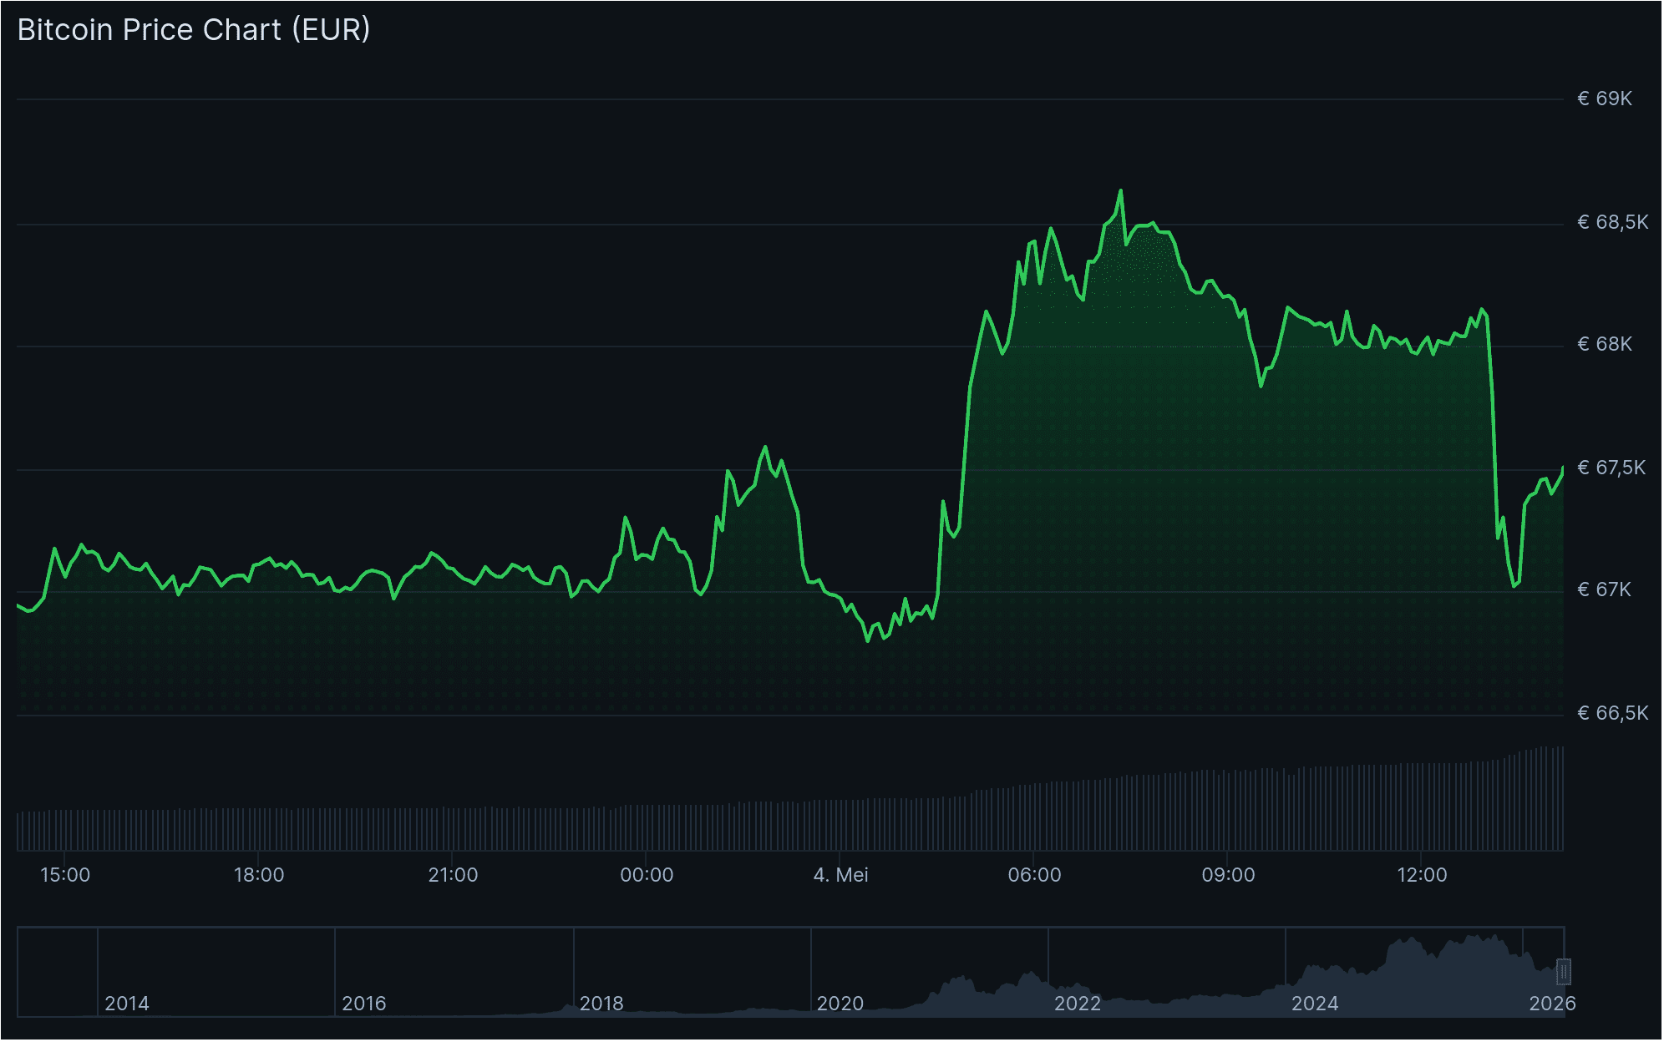Jump to 2022 in the navigator timeline
This screenshot has height=1042, width=1664.
(1078, 1004)
